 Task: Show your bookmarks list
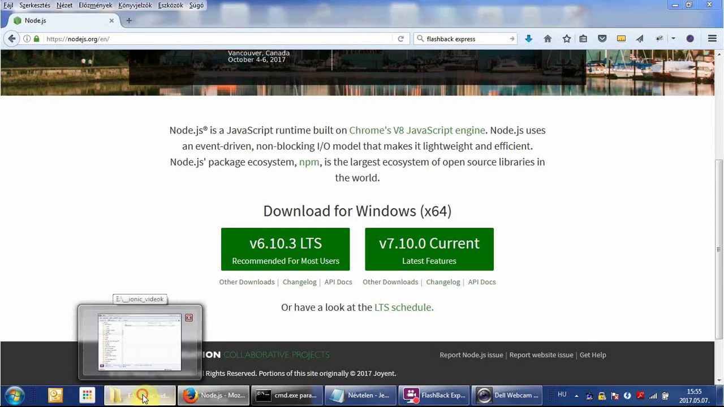583,39
